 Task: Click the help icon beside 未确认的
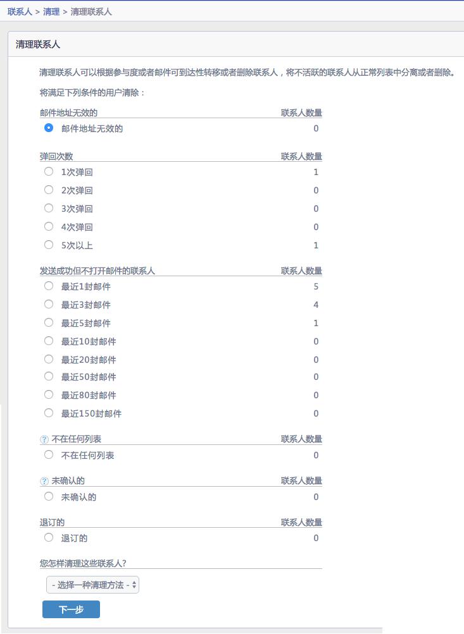pyautogui.click(x=44, y=481)
